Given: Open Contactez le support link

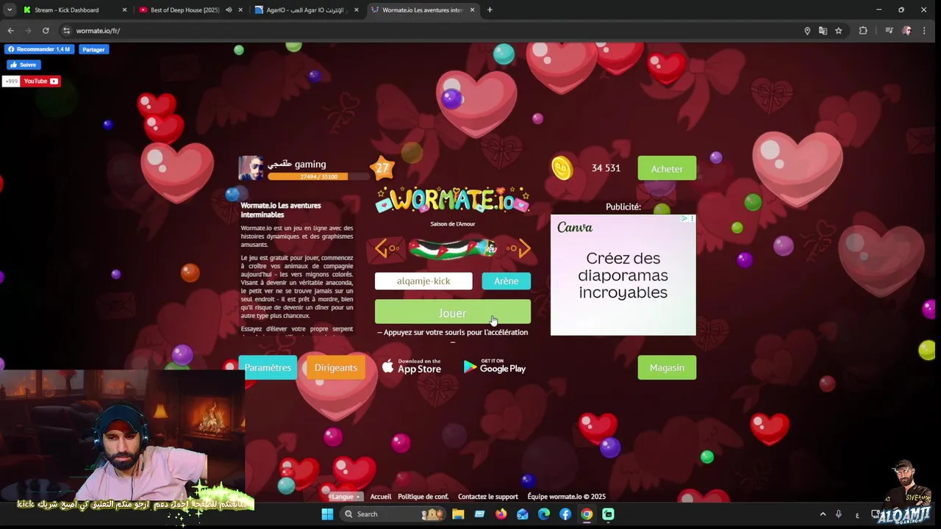Looking at the screenshot, I should 488,497.
